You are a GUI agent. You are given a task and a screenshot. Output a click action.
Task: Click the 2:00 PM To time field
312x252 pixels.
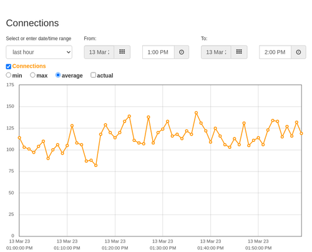(275, 52)
